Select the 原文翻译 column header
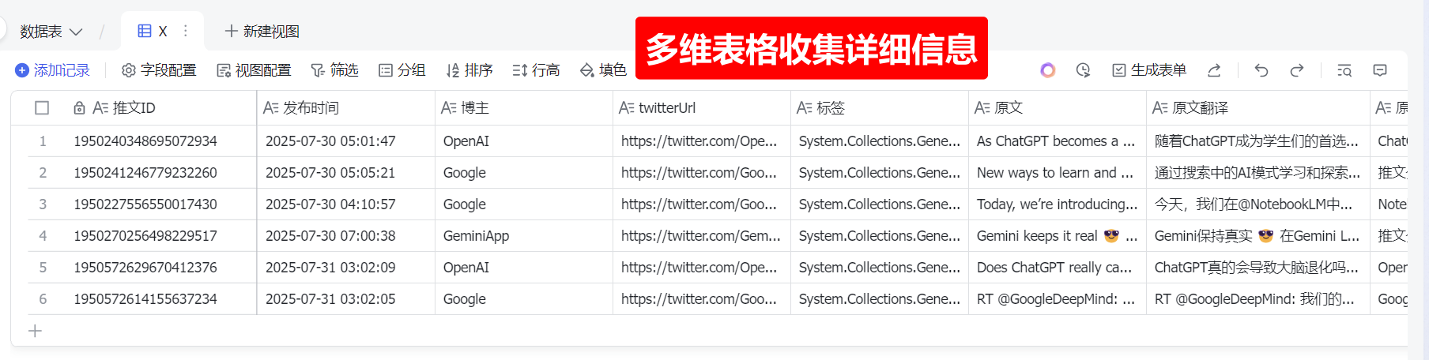 1258,108
